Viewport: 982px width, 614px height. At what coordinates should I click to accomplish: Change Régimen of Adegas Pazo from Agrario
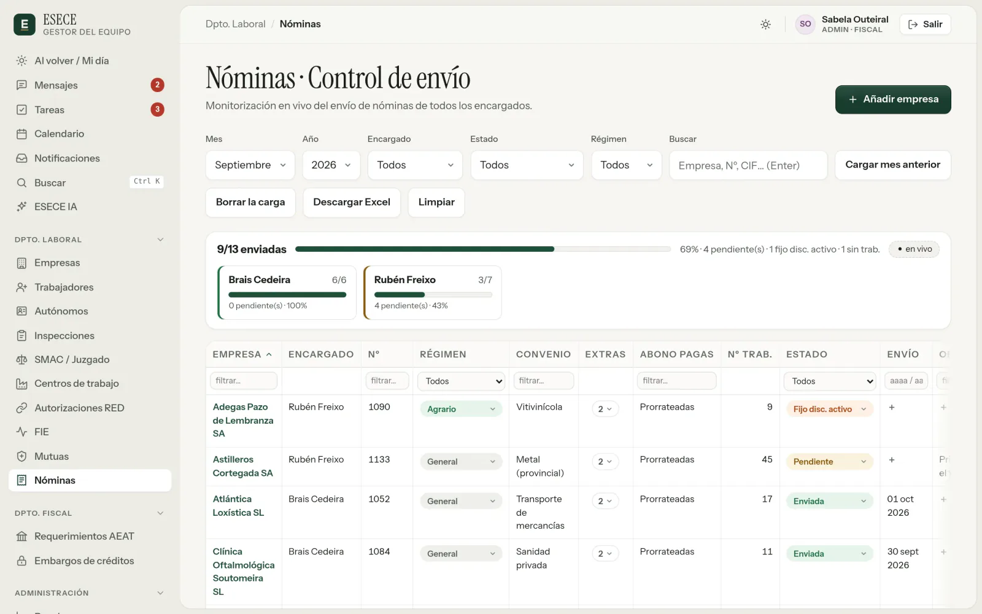tap(461, 409)
